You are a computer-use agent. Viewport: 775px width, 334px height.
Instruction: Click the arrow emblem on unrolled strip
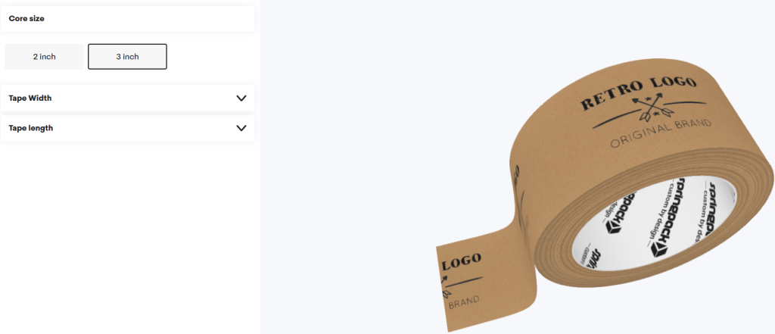pos(444,286)
